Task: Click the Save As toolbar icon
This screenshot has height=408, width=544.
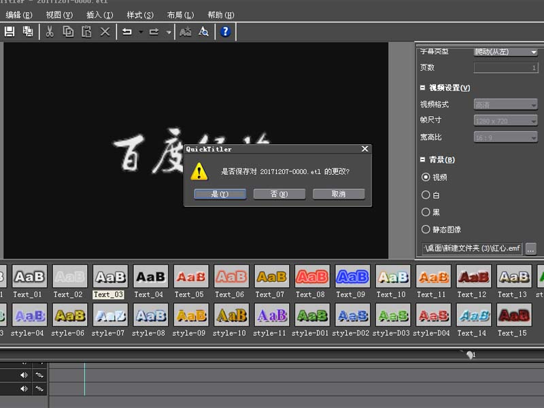Action: [27, 31]
